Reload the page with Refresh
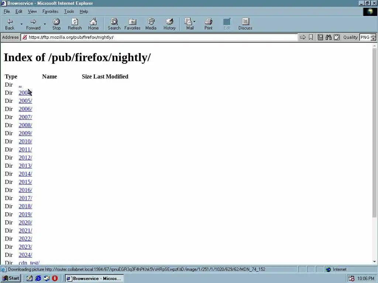 (x=75, y=24)
